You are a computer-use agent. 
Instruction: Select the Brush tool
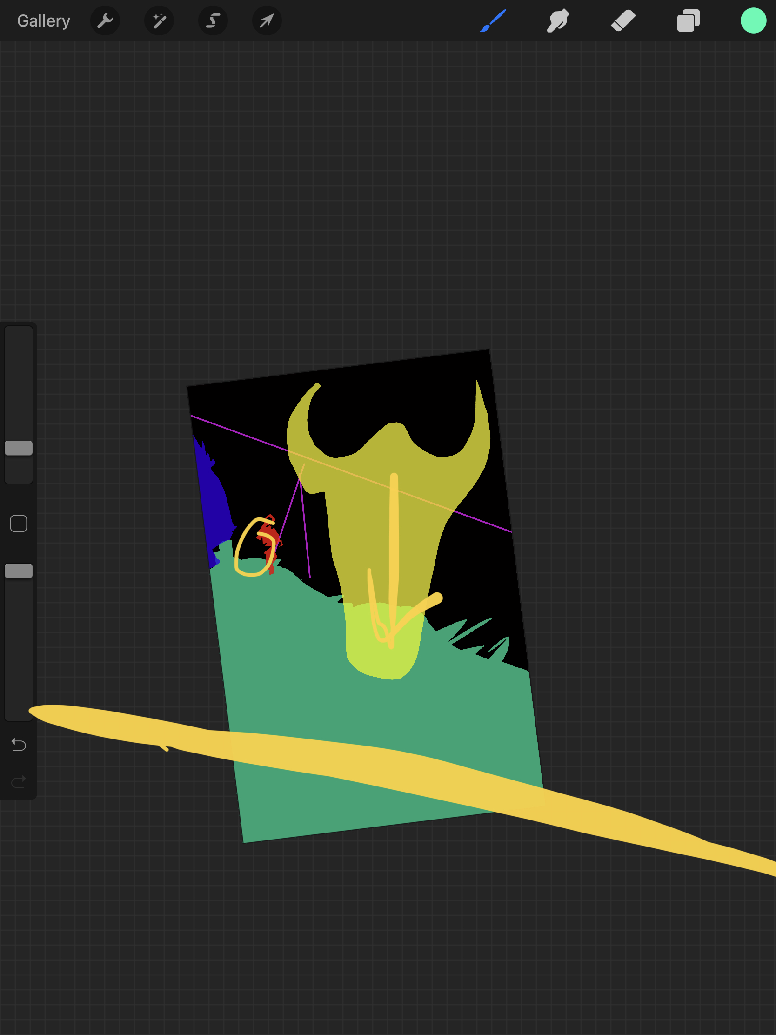[493, 20]
